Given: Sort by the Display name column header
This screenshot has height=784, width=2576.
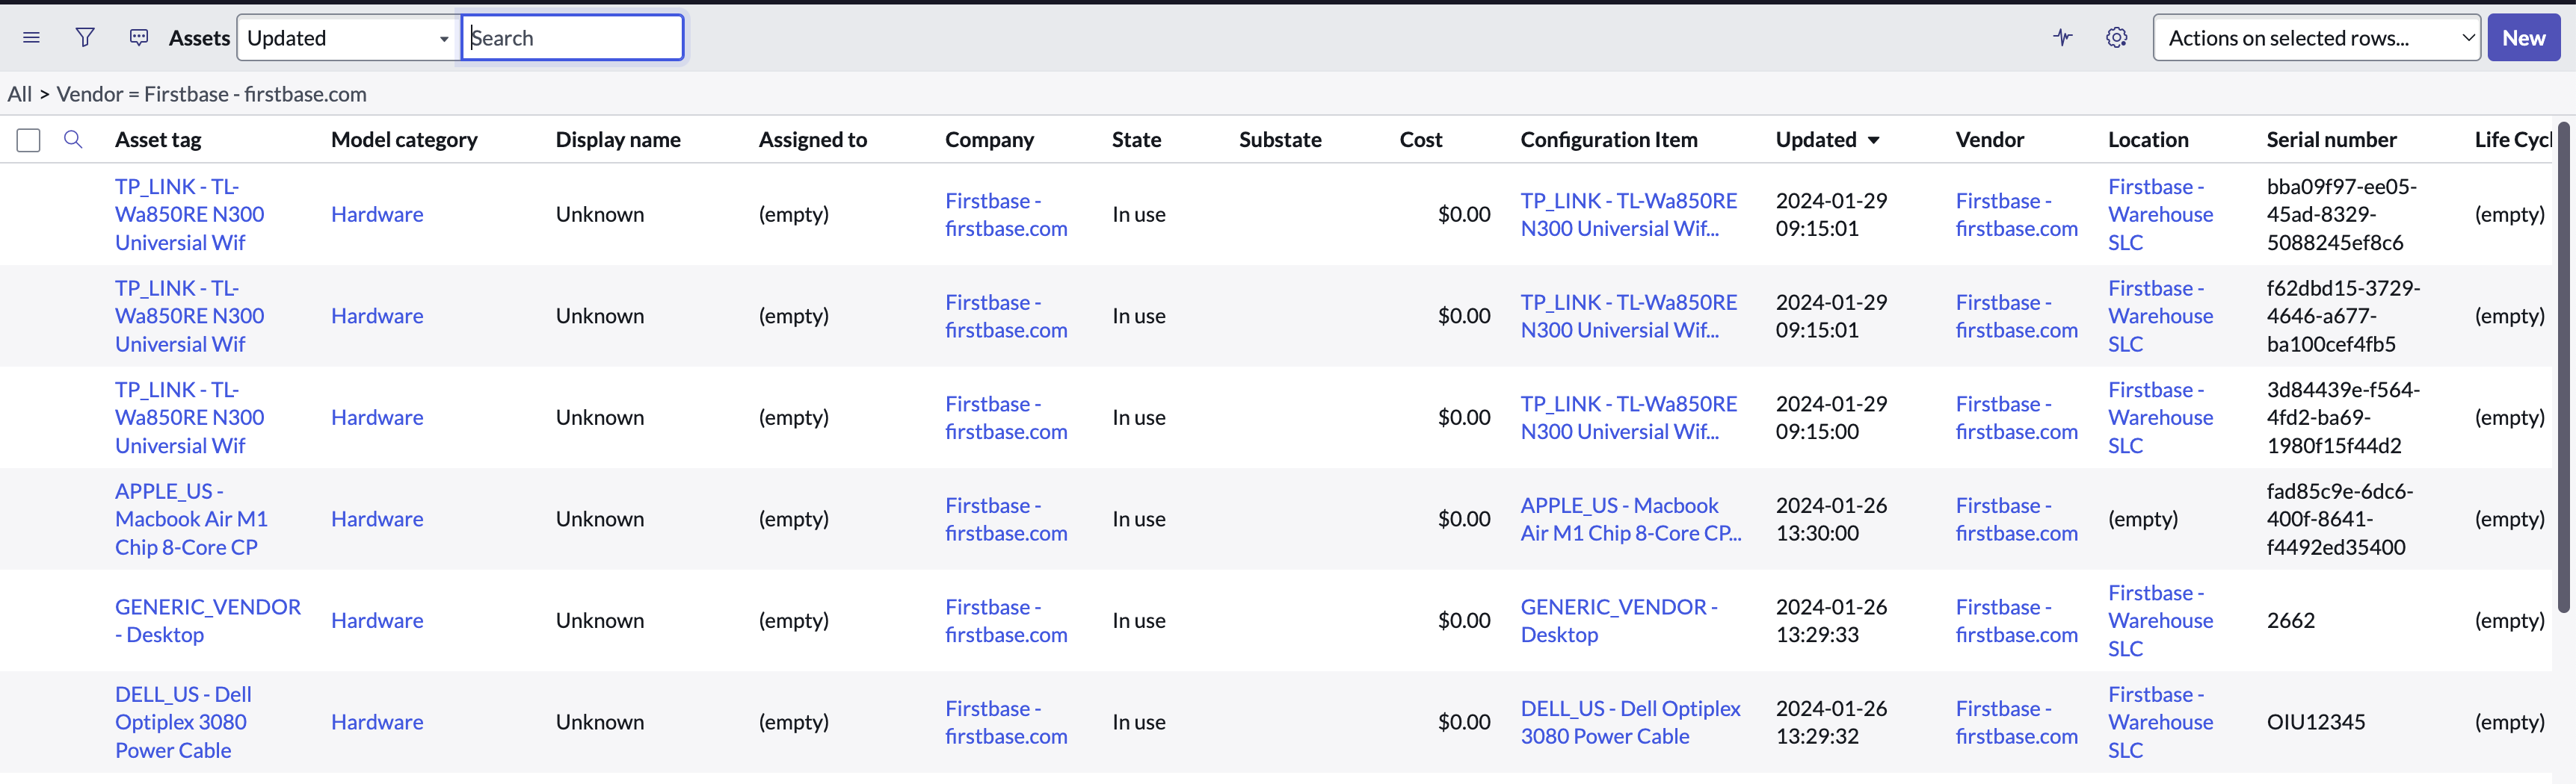Looking at the screenshot, I should [x=618, y=140].
